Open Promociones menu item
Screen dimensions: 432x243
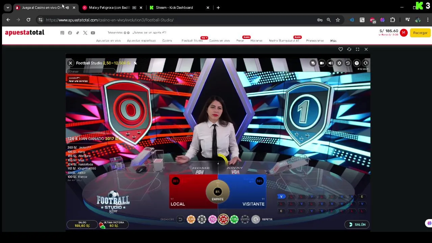point(315,40)
